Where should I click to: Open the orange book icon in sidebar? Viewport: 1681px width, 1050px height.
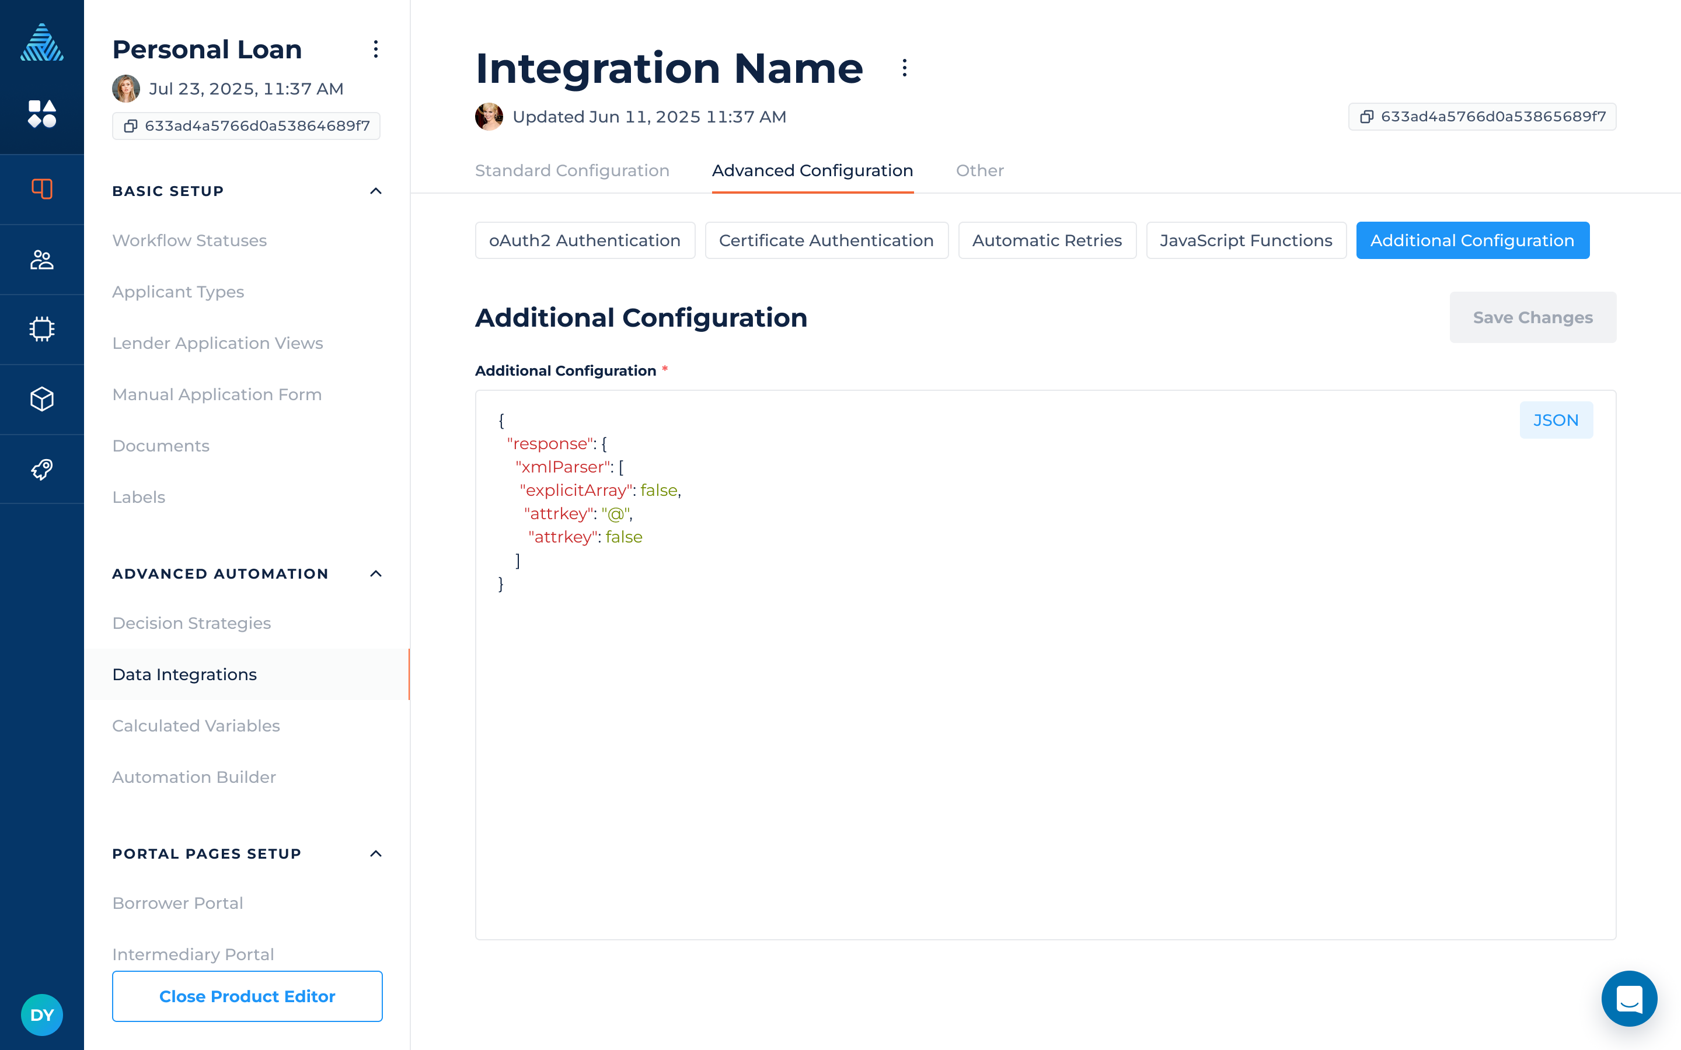[41, 189]
